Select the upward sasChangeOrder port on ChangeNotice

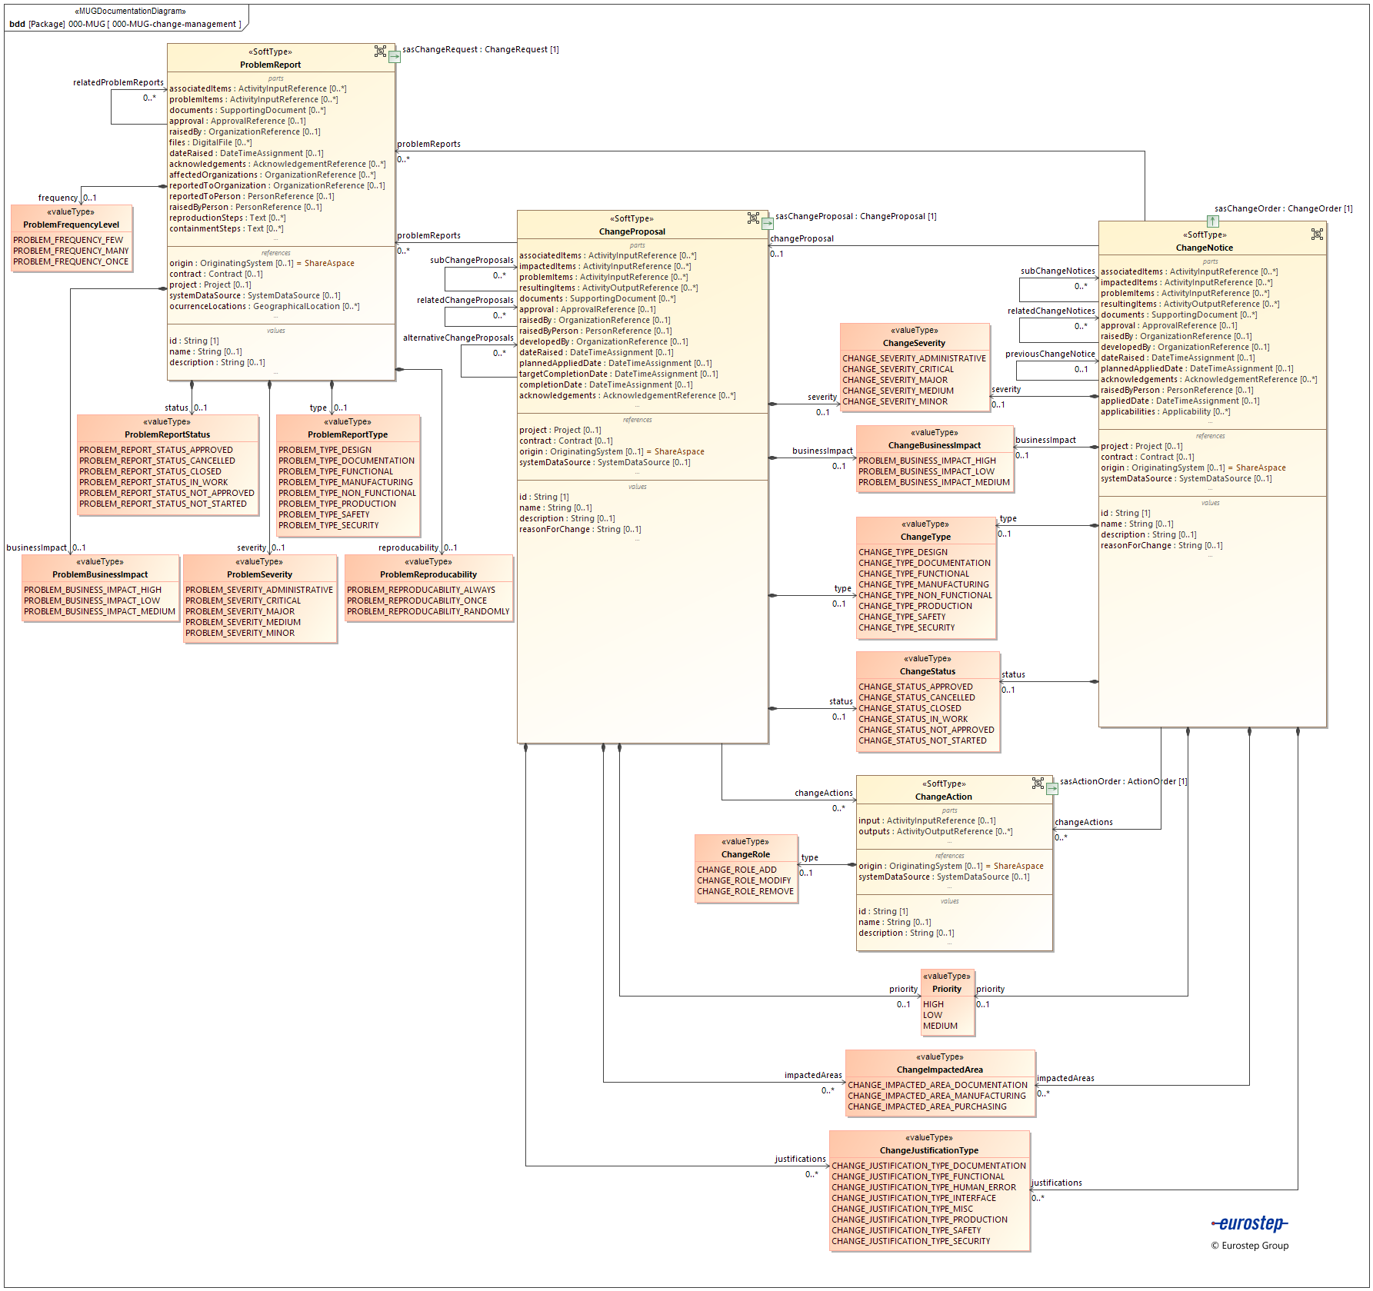pyautogui.click(x=1214, y=223)
